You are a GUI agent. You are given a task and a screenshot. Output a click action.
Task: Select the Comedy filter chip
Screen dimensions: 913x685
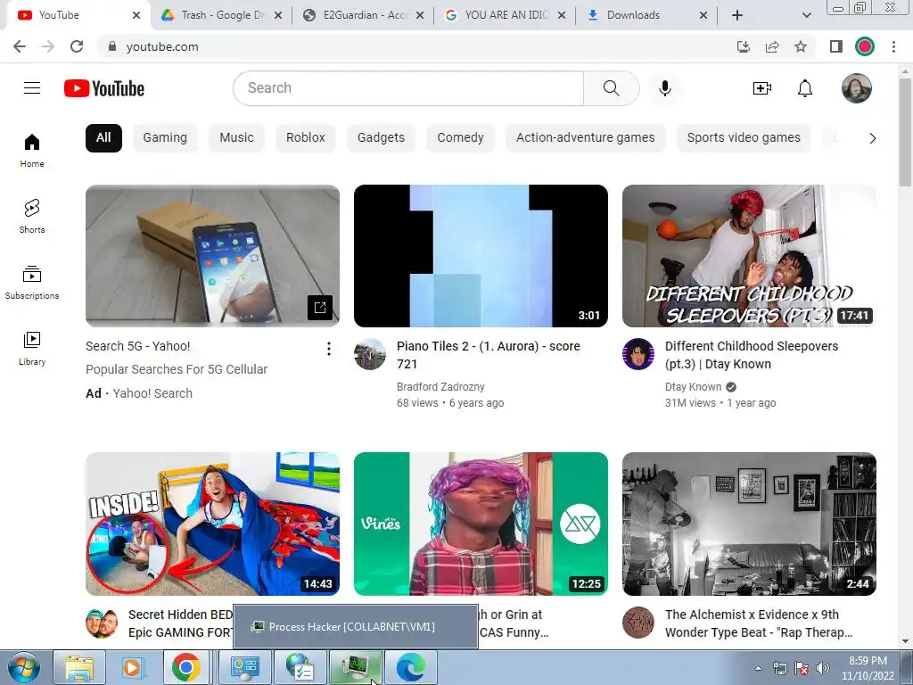[x=461, y=138]
